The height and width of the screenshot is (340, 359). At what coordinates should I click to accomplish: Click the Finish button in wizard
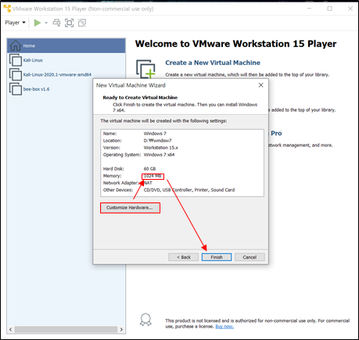pyautogui.click(x=217, y=257)
